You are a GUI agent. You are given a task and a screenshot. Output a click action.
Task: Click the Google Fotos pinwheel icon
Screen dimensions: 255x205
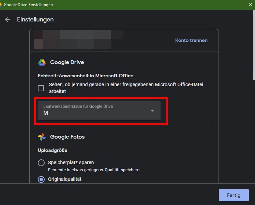tap(42, 137)
